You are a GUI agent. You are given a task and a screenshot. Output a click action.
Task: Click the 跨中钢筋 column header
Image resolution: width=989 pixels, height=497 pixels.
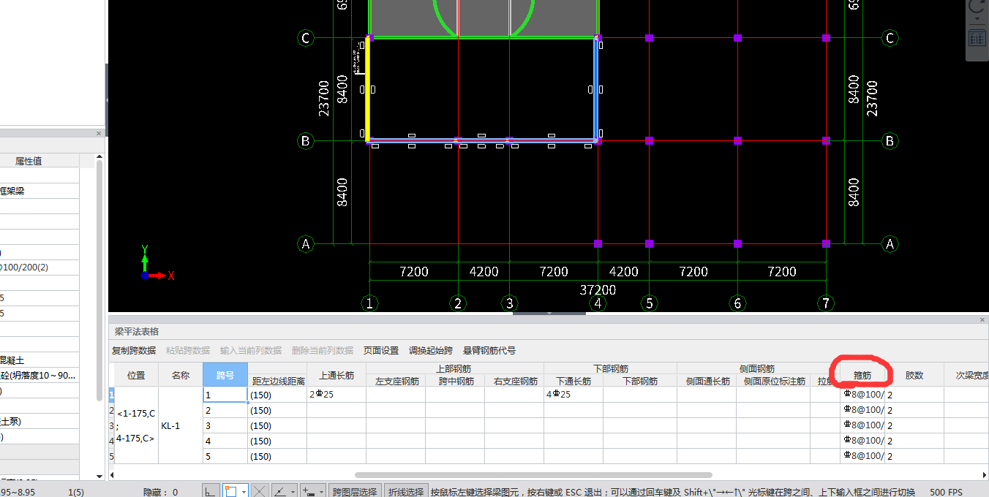coord(455,380)
